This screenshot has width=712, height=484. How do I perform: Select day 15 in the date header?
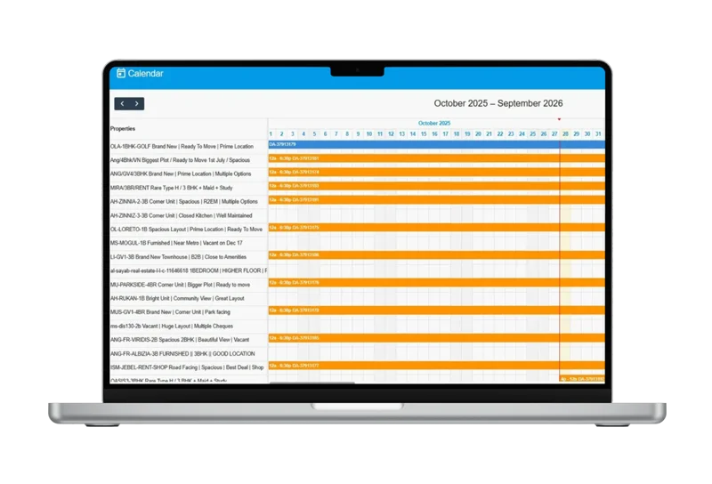point(424,134)
